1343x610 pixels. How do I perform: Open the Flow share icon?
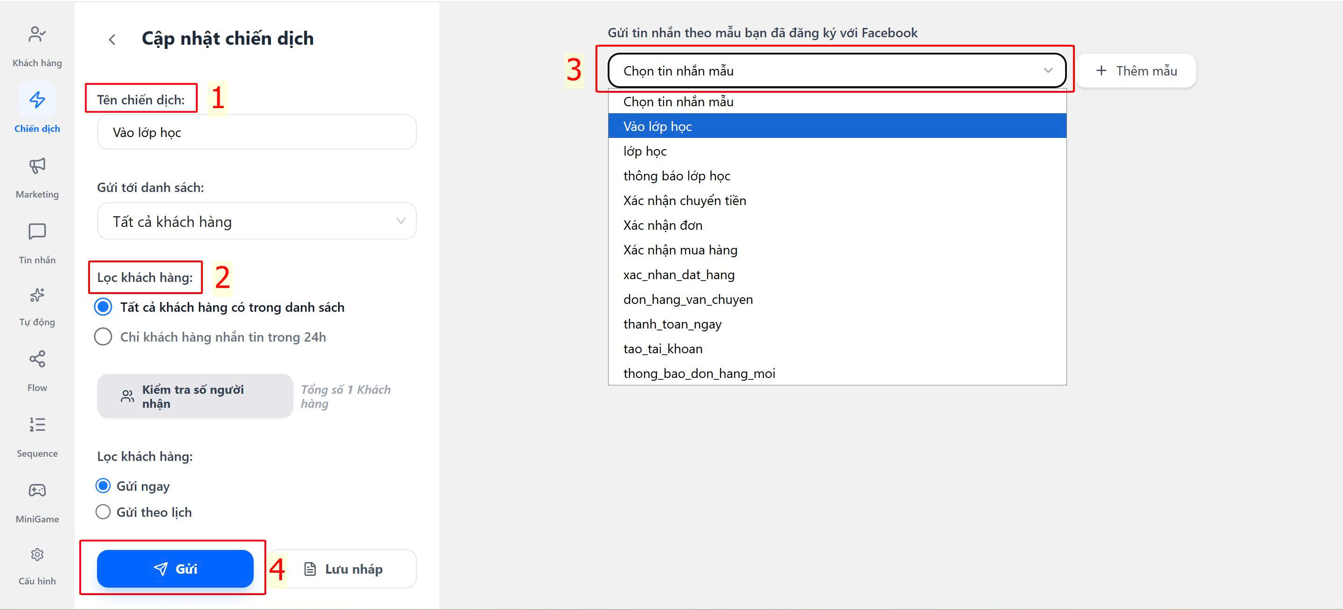click(x=37, y=359)
